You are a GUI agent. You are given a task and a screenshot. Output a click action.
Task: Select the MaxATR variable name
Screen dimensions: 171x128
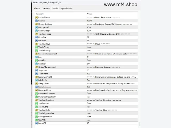42,123
